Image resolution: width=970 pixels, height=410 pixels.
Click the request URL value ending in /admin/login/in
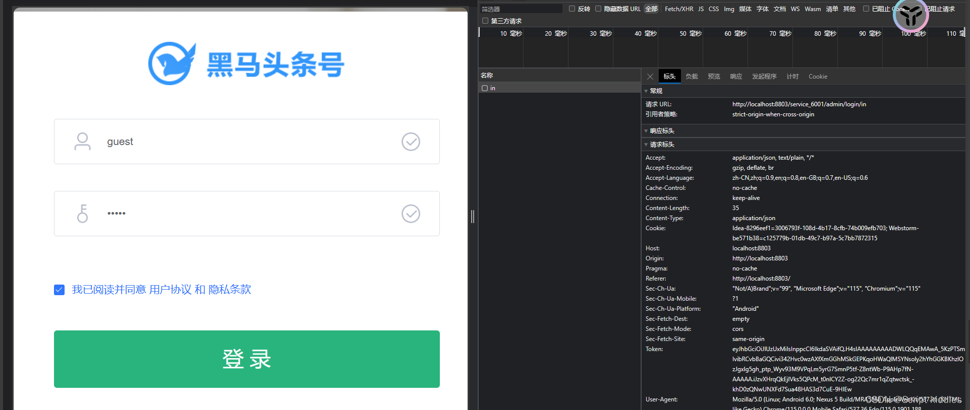(799, 104)
